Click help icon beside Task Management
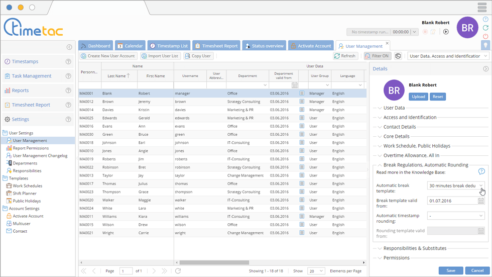 coord(68,76)
